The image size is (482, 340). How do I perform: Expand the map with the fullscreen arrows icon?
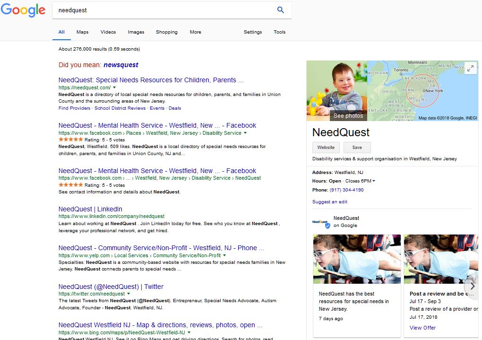470,68
